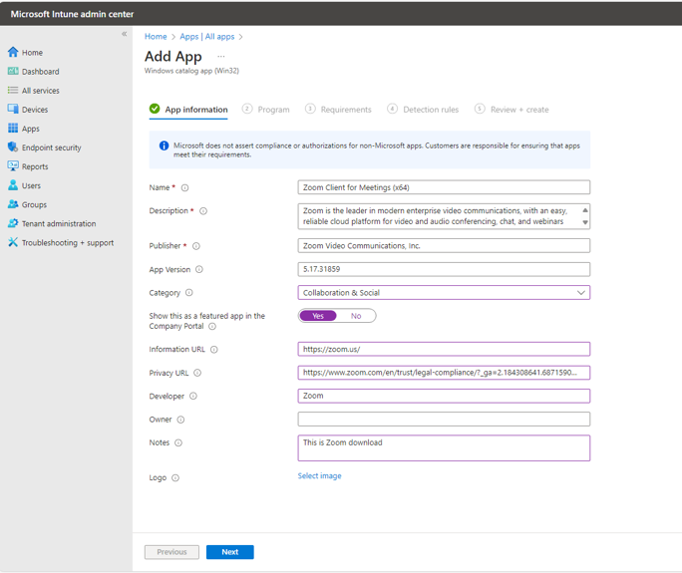Click the Next button

click(x=229, y=552)
